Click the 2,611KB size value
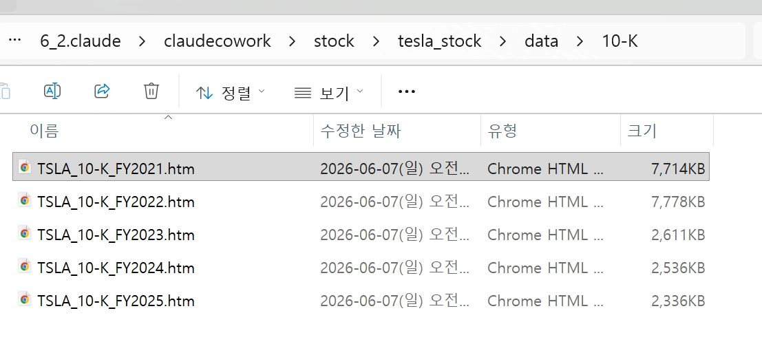Screen dimensions: 762x355 pos(678,235)
